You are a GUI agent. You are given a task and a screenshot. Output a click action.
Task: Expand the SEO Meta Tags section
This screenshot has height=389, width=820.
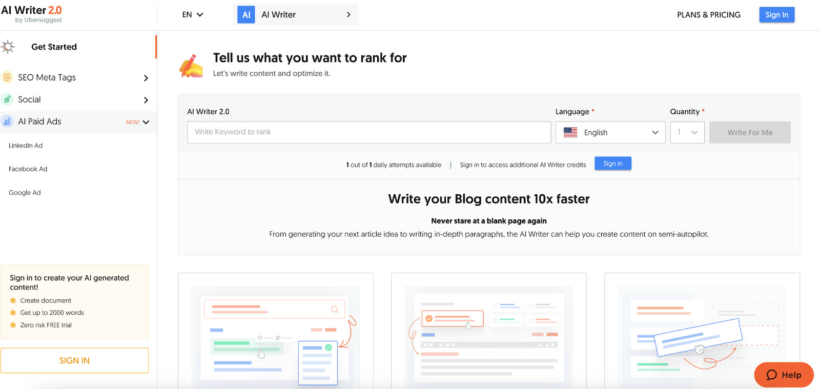click(x=146, y=78)
